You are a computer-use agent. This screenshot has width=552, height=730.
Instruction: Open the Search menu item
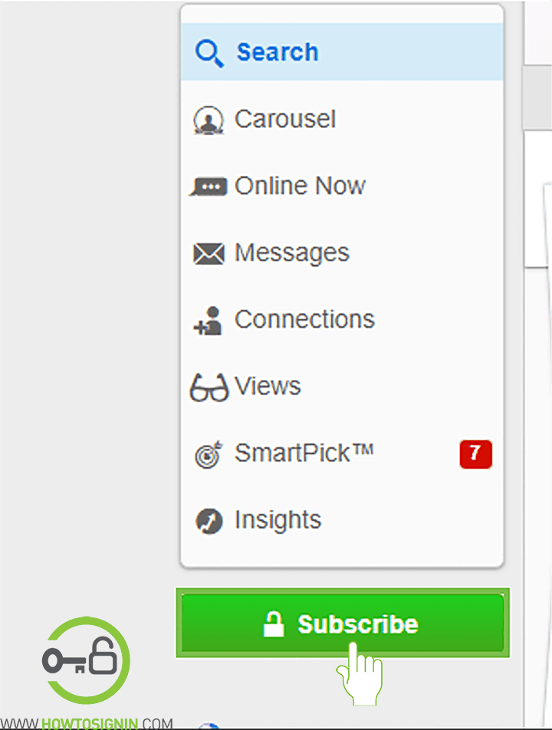pos(342,51)
